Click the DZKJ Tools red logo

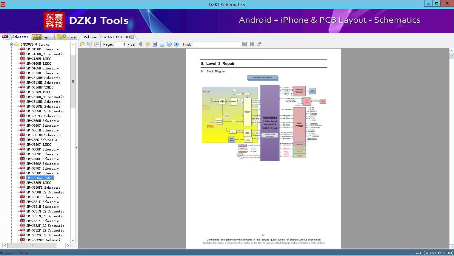click(54, 21)
